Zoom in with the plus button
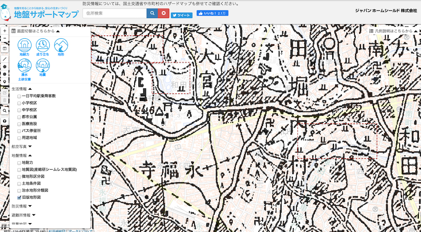 [x=5, y=31]
